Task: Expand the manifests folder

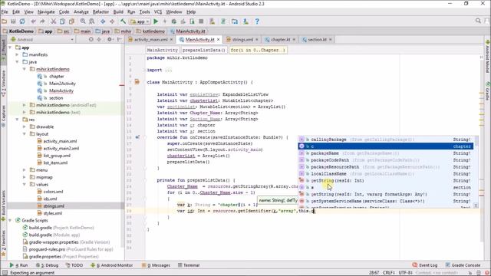Action: (17, 54)
